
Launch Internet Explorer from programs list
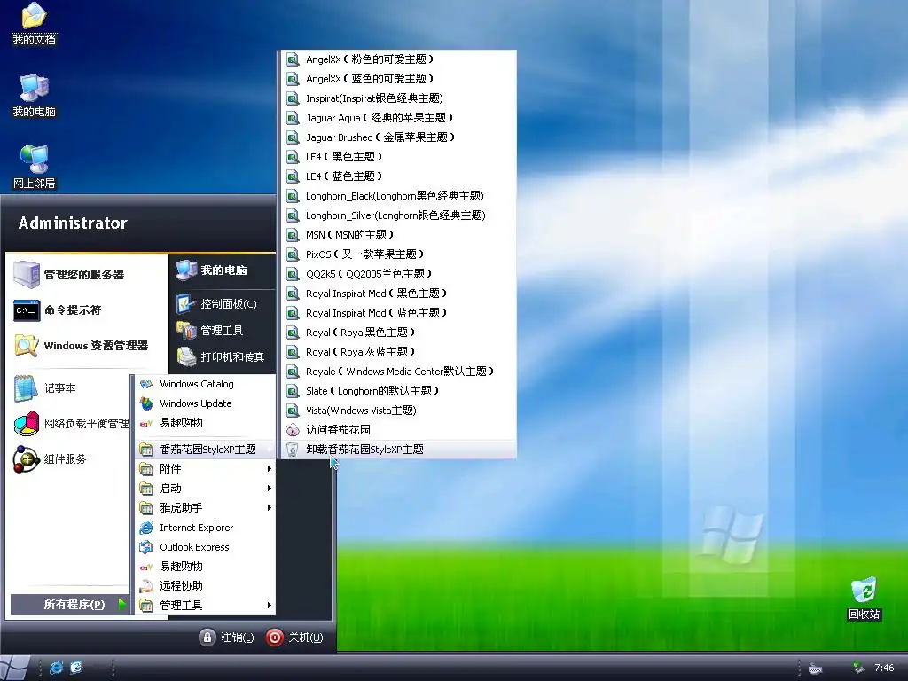coord(205,528)
